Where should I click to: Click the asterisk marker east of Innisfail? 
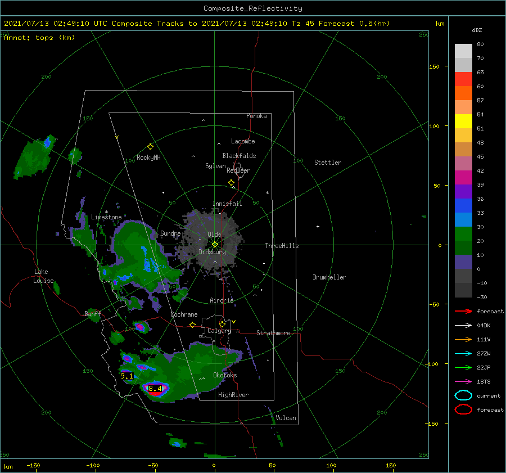click(267, 193)
